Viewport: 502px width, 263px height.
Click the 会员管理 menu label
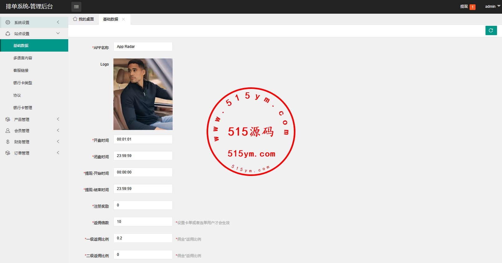tap(22, 131)
